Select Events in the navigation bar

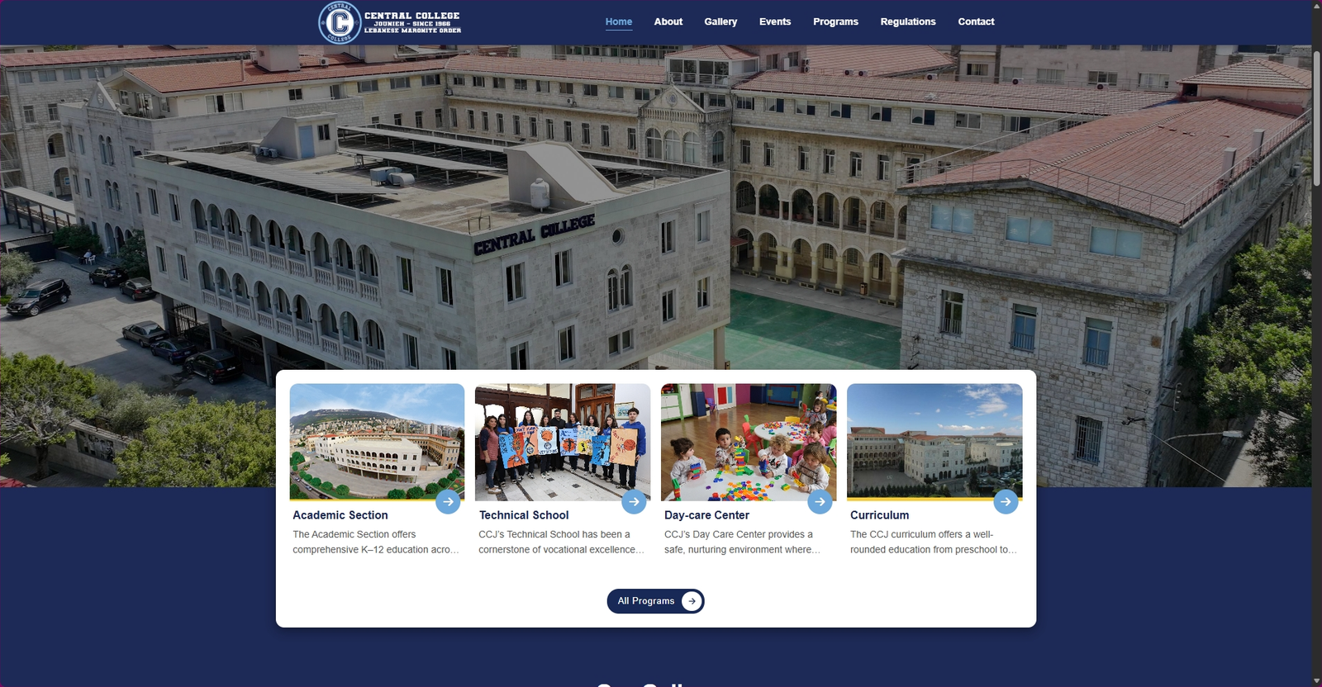tap(775, 21)
